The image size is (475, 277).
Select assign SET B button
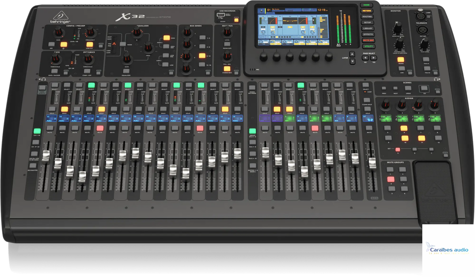pos(415,149)
